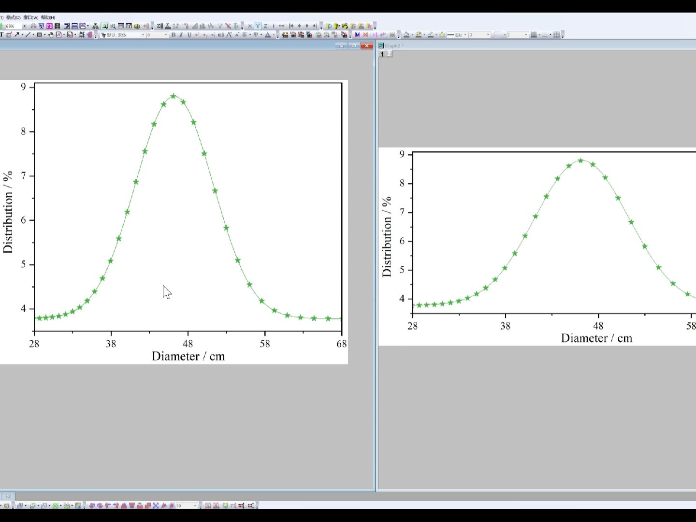Click the Greek symbols αβ icon
696x522 pixels.
221,35
